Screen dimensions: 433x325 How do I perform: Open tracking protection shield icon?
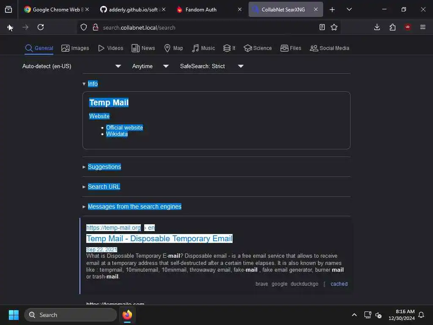click(84, 27)
